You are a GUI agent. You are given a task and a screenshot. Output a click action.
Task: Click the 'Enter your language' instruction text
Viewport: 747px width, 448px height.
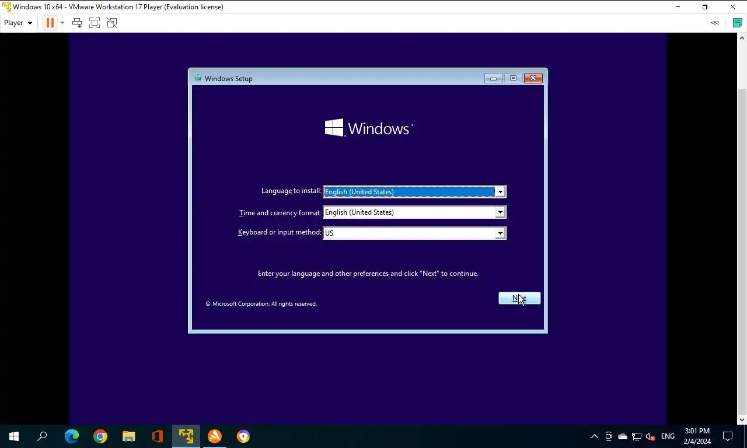(x=368, y=274)
